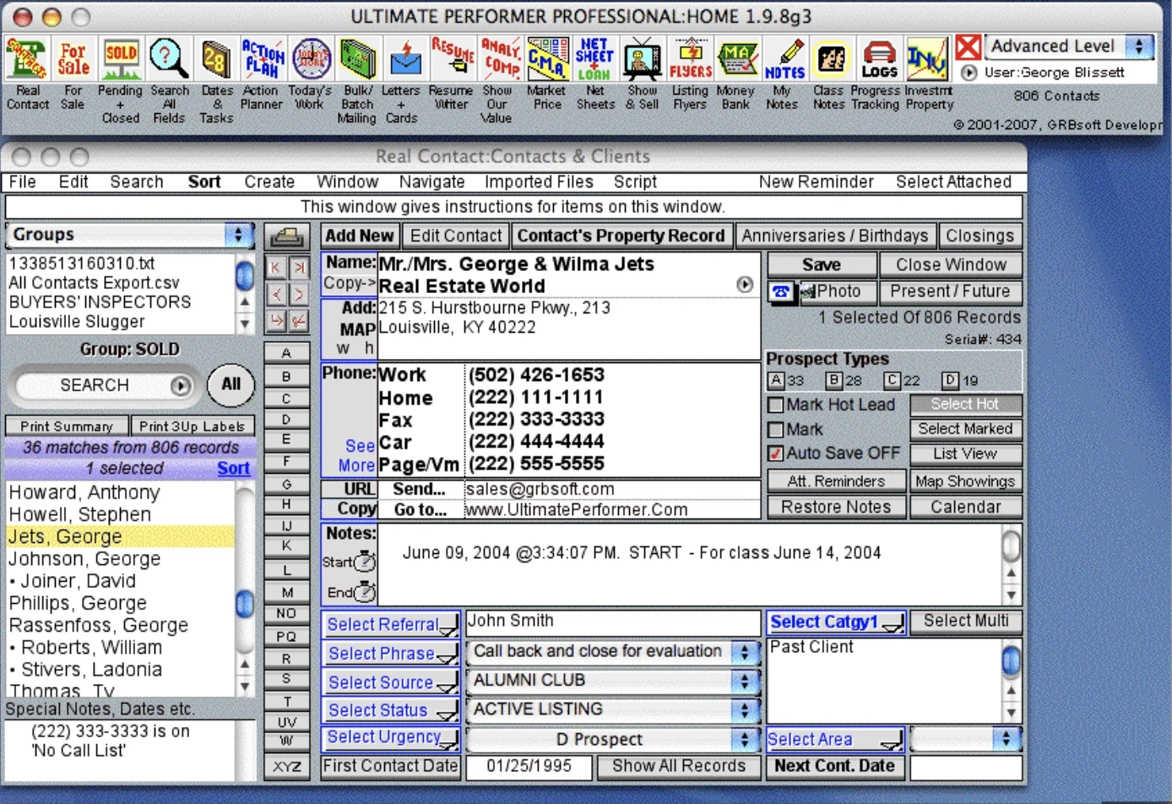Open the Imported Files menu
The height and width of the screenshot is (804, 1172).
539,182
